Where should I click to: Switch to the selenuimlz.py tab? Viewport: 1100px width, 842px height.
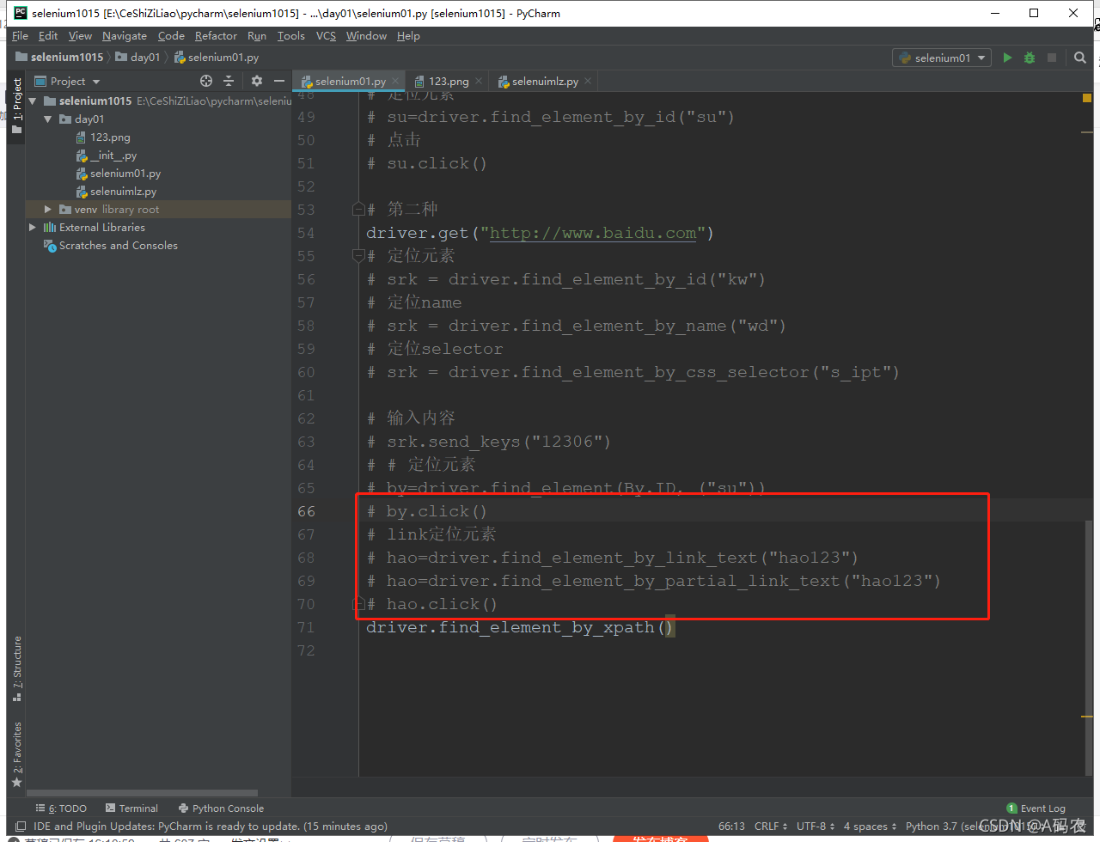[545, 82]
